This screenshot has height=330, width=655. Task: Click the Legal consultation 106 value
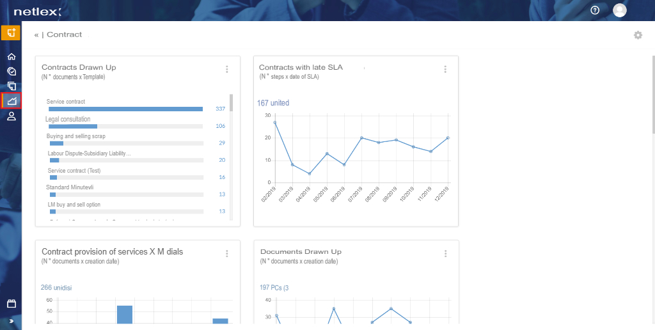pyautogui.click(x=221, y=126)
